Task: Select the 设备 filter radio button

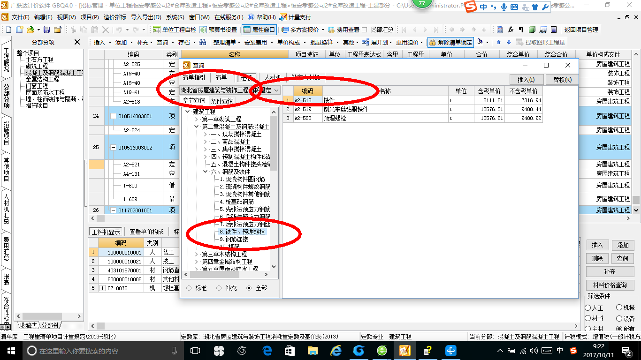Action: (x=619, y=319)
